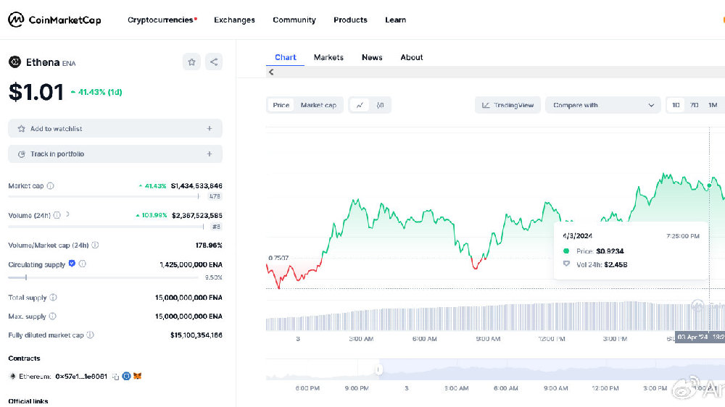The width and height of the screenshot is (725, 407).
Task: Select the Markets tab
Action: [x=328, y=57]
